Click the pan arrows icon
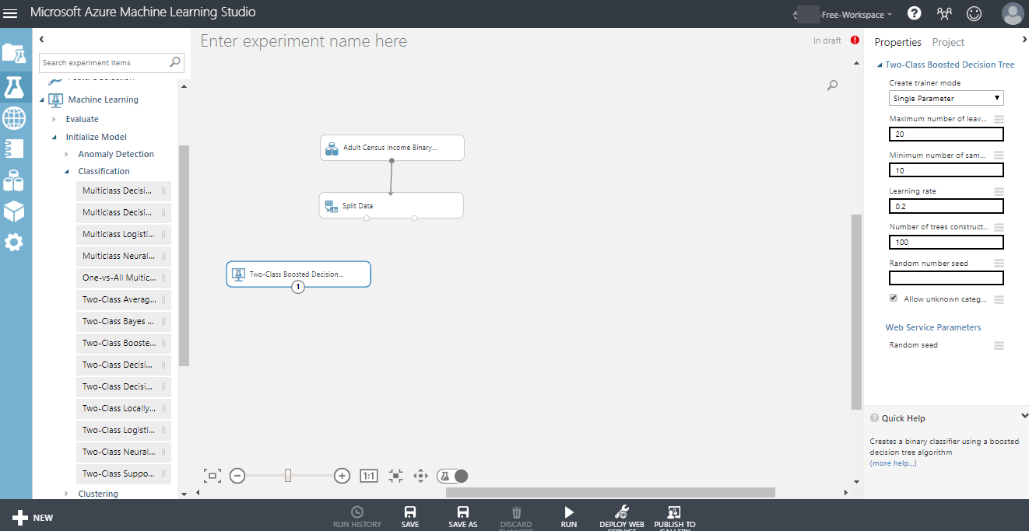This screenshot has width=1029, height=531. pos(420,476)
